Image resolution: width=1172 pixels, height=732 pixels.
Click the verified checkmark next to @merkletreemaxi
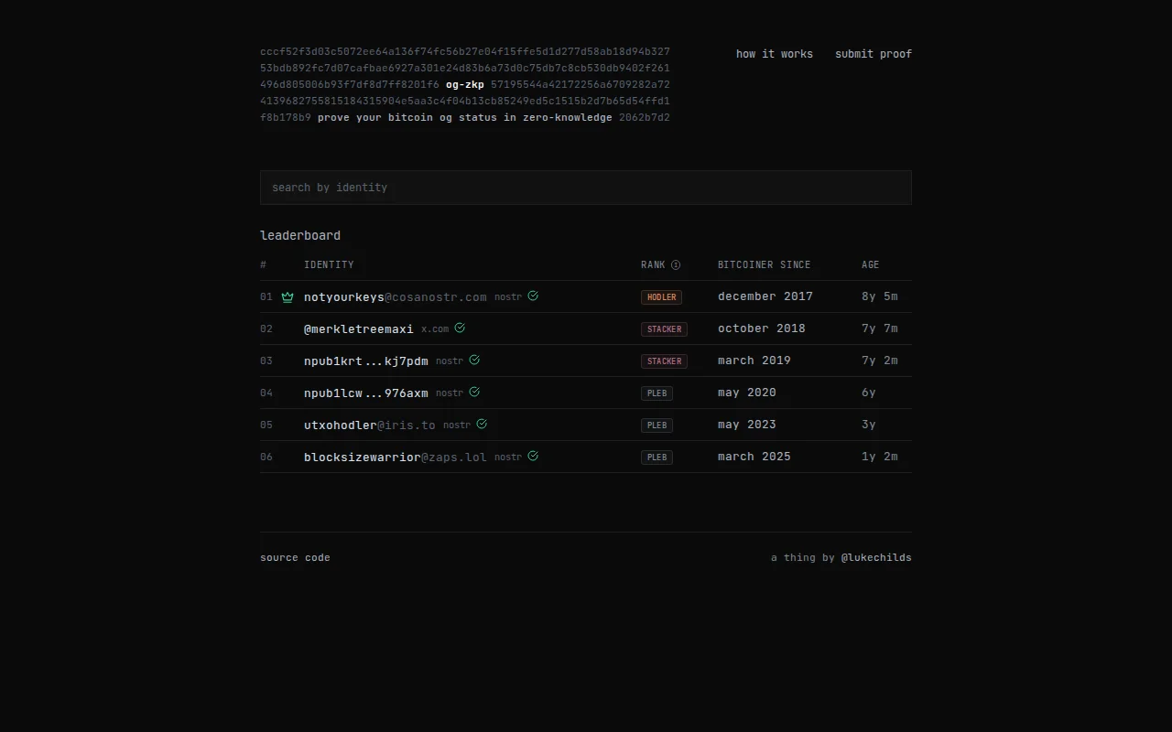[460, 328]
